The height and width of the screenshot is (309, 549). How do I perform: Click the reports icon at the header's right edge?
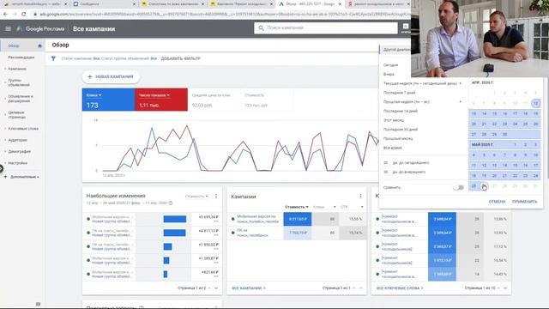406,27
